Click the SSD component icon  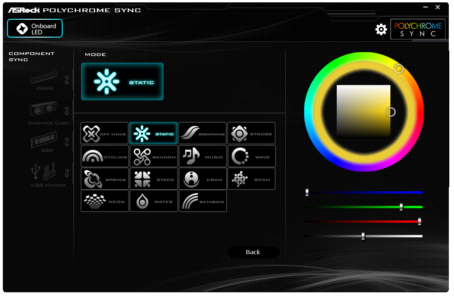tap(44, 140)
